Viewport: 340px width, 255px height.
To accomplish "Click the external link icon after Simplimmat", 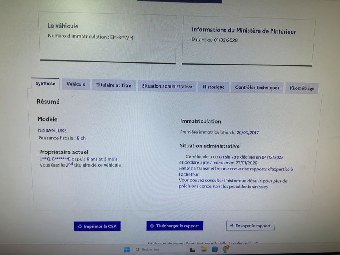I will [256, 243].
